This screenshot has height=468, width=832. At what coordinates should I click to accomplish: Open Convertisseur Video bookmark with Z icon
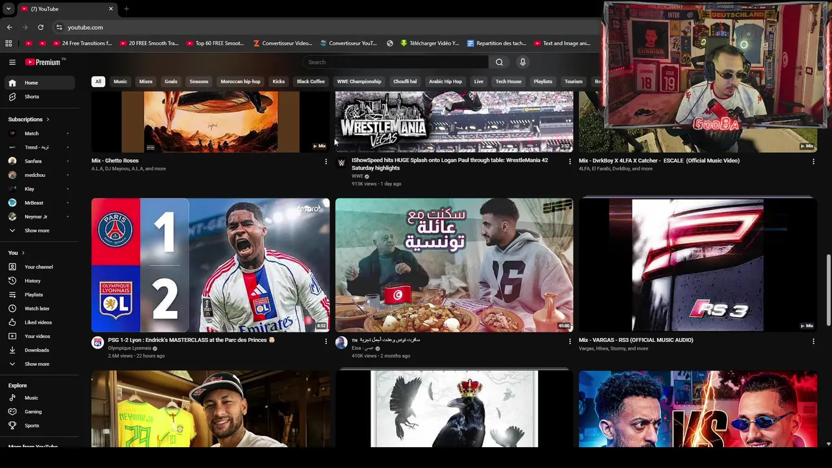283,43
